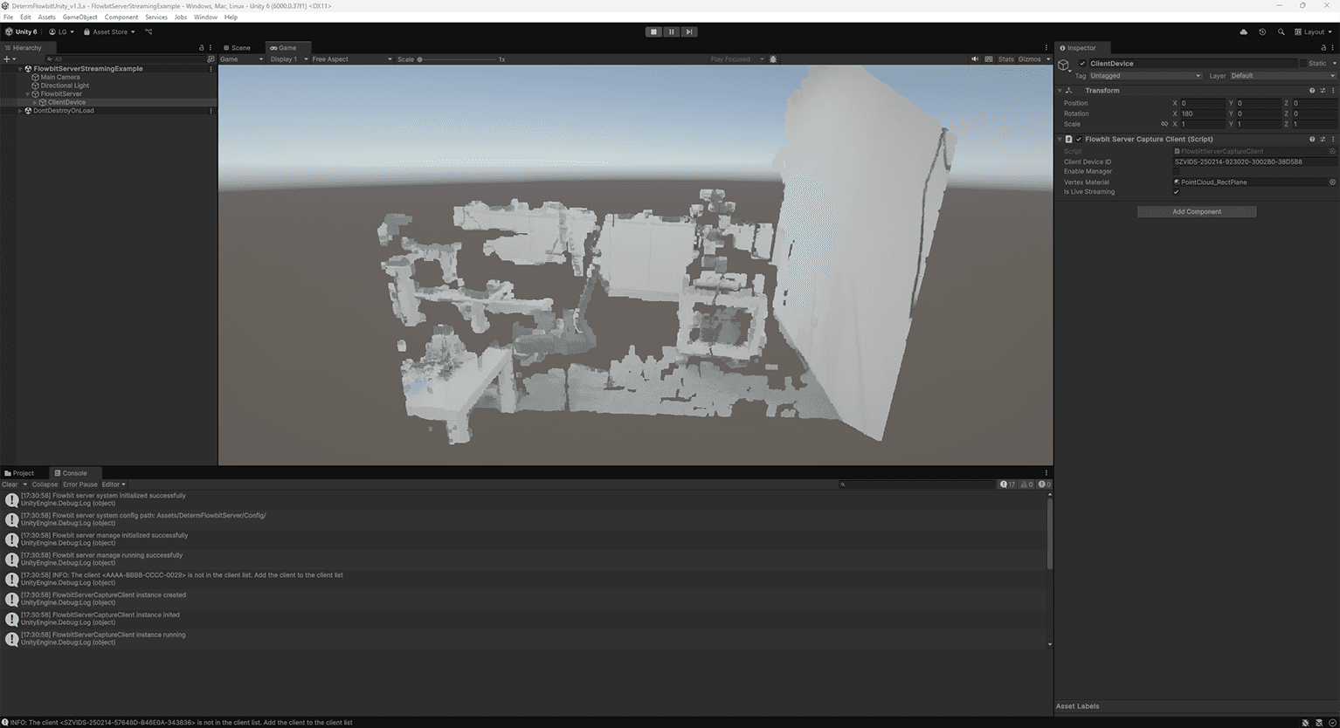Image resolution: width=1340 pixels, height=728 pixels.
Task: Open FlowbitServerStreamingExample scene options menu
Action: [211, 68]
